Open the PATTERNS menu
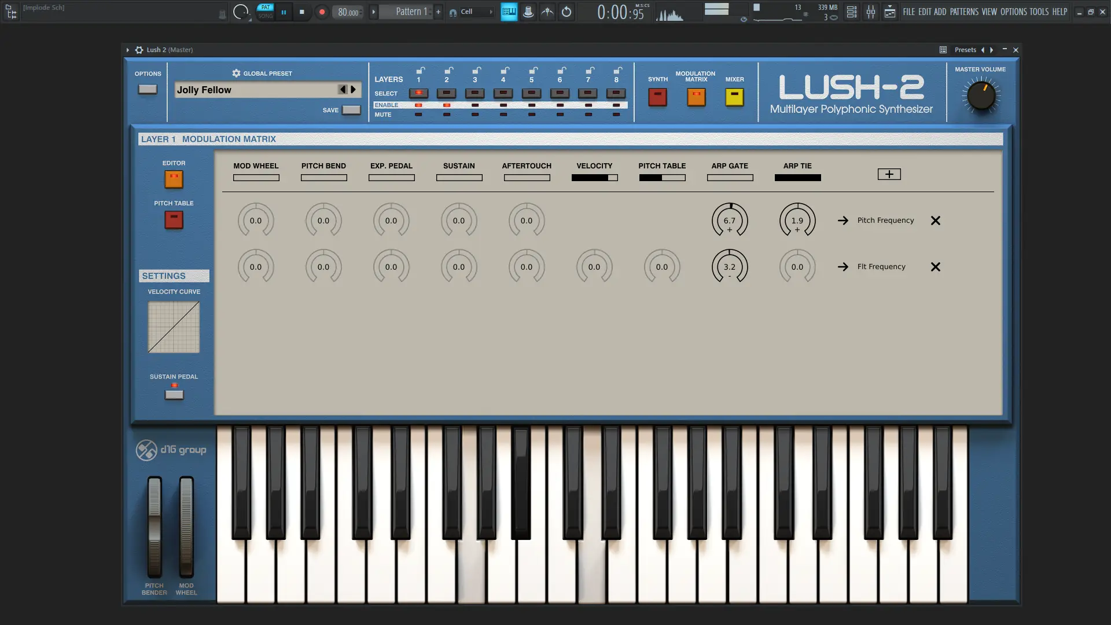 tap(964, 12)
